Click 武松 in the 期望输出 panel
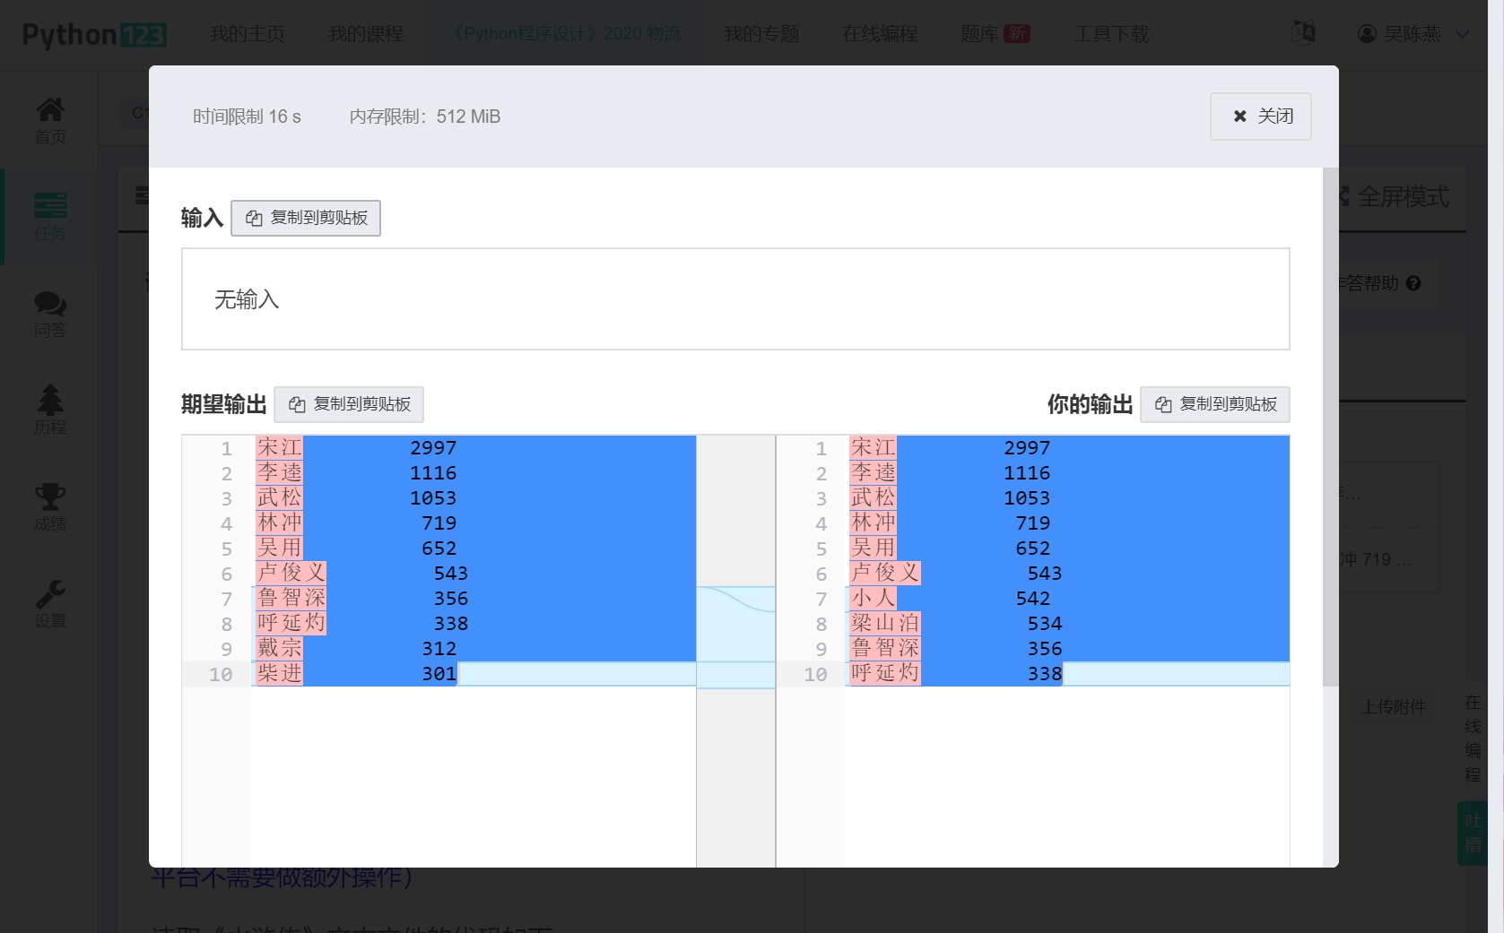This screenshot has width=1504, height=933. click(279, 497)
